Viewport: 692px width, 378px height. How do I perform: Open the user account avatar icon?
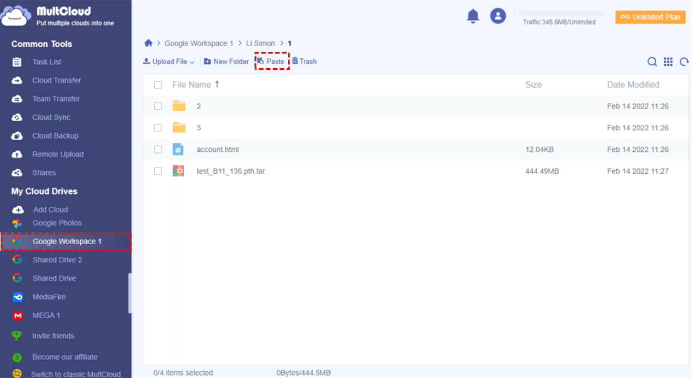coord(497,16)
